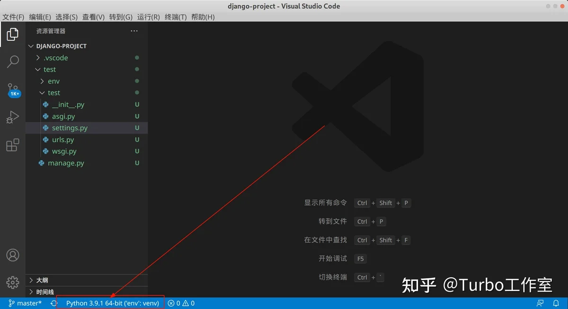Click the Python icon beside settings.py
568x309 pixels.
[x=46, y=128]
